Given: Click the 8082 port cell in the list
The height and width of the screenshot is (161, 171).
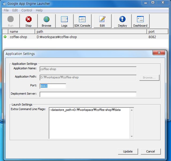Looking at the screenshot, I should [152, 37].
